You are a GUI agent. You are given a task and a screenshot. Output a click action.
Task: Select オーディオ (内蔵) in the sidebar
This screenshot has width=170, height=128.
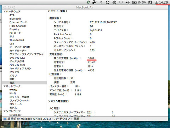point(20,47)
